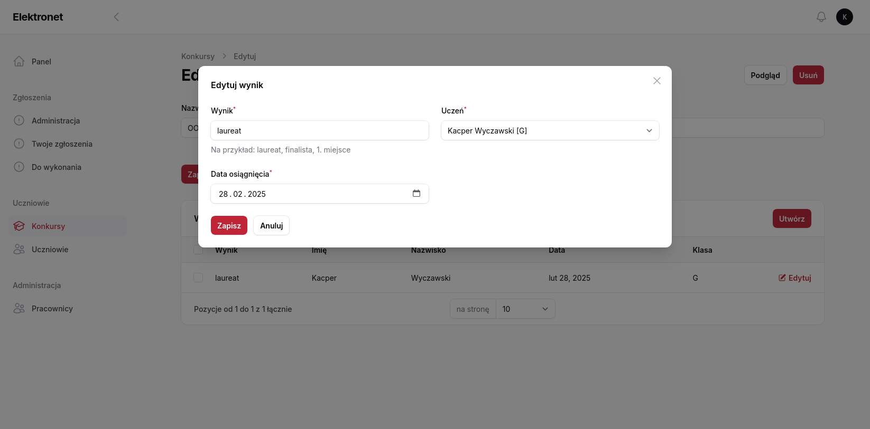
Task: Click the Wynik text field
Action: pyautogui.click(x=319, y=130)
